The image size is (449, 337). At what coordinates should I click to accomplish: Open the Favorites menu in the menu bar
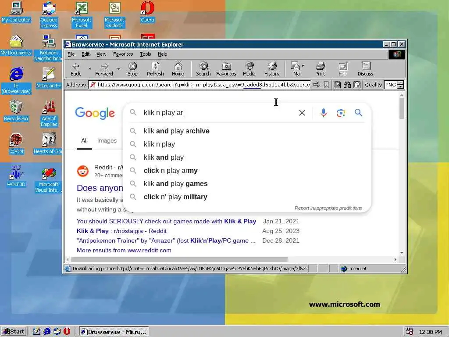tap(123, 54)
